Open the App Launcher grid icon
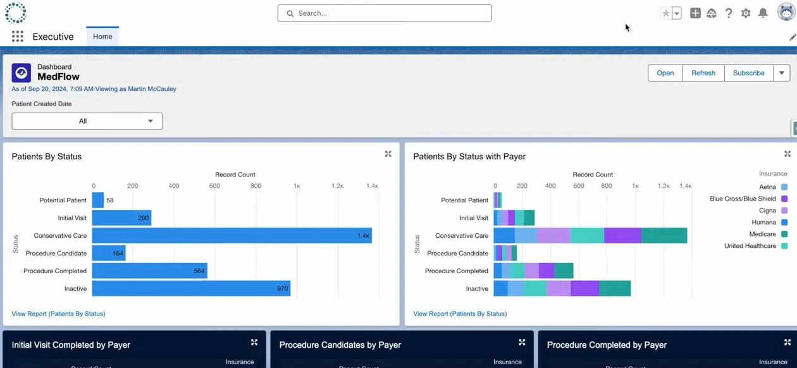The width and height of the screenshot is (797, 368). (x=18, y=37)
